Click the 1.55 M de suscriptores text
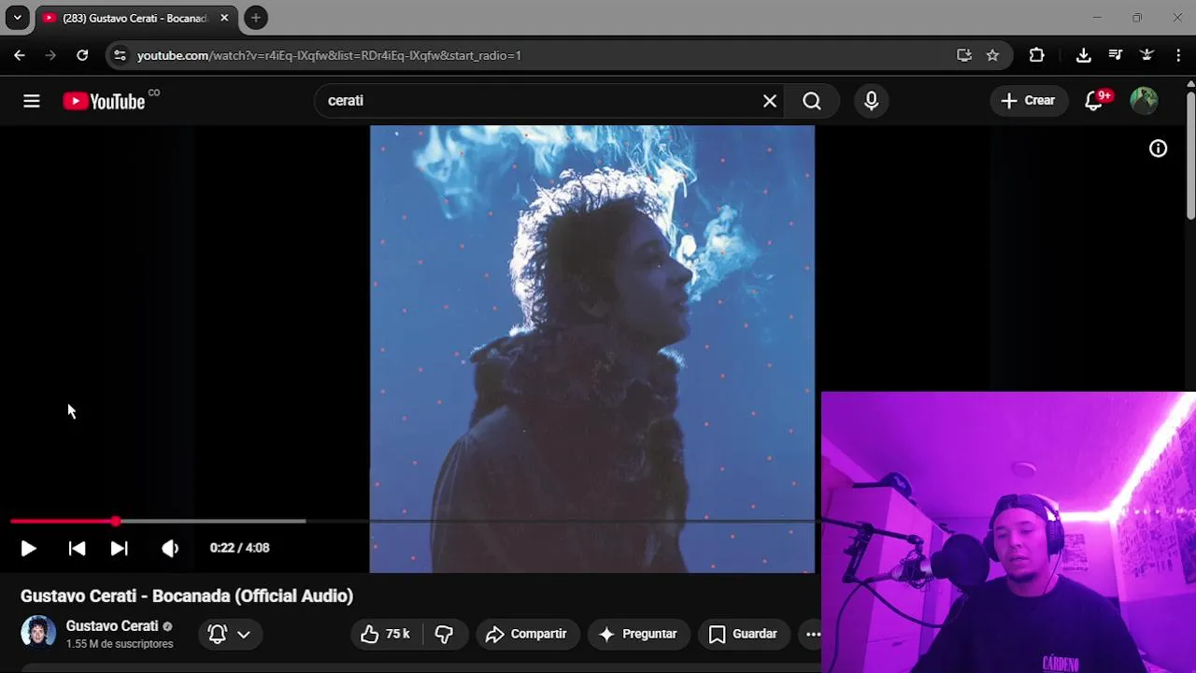This screenshot has height=673, width=1196. (x=120, y=644)
